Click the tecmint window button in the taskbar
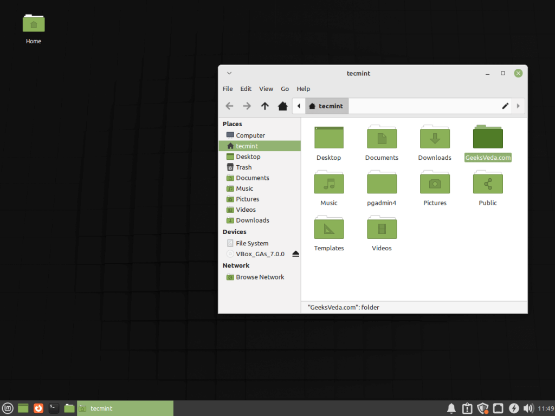Image resolution: width=555 pixels, height=416 pixels. click(125, 408)
